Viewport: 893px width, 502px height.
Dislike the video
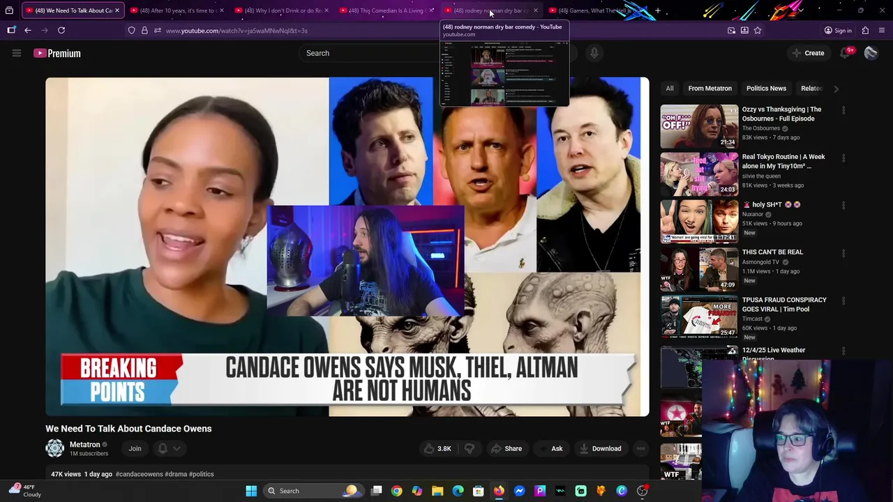[470, 449]
